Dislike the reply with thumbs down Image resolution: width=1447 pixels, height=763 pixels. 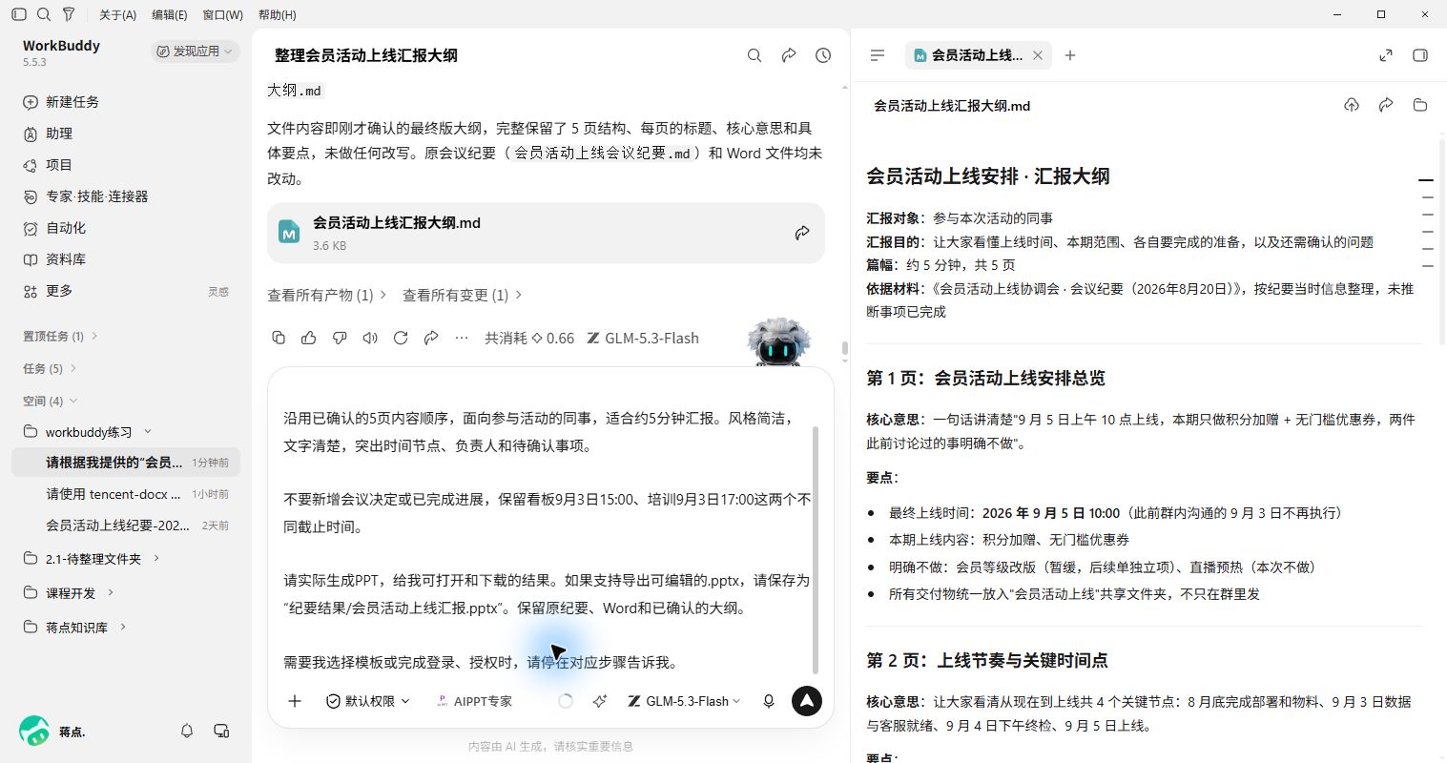pyautogui.click(x=340, y=338)
